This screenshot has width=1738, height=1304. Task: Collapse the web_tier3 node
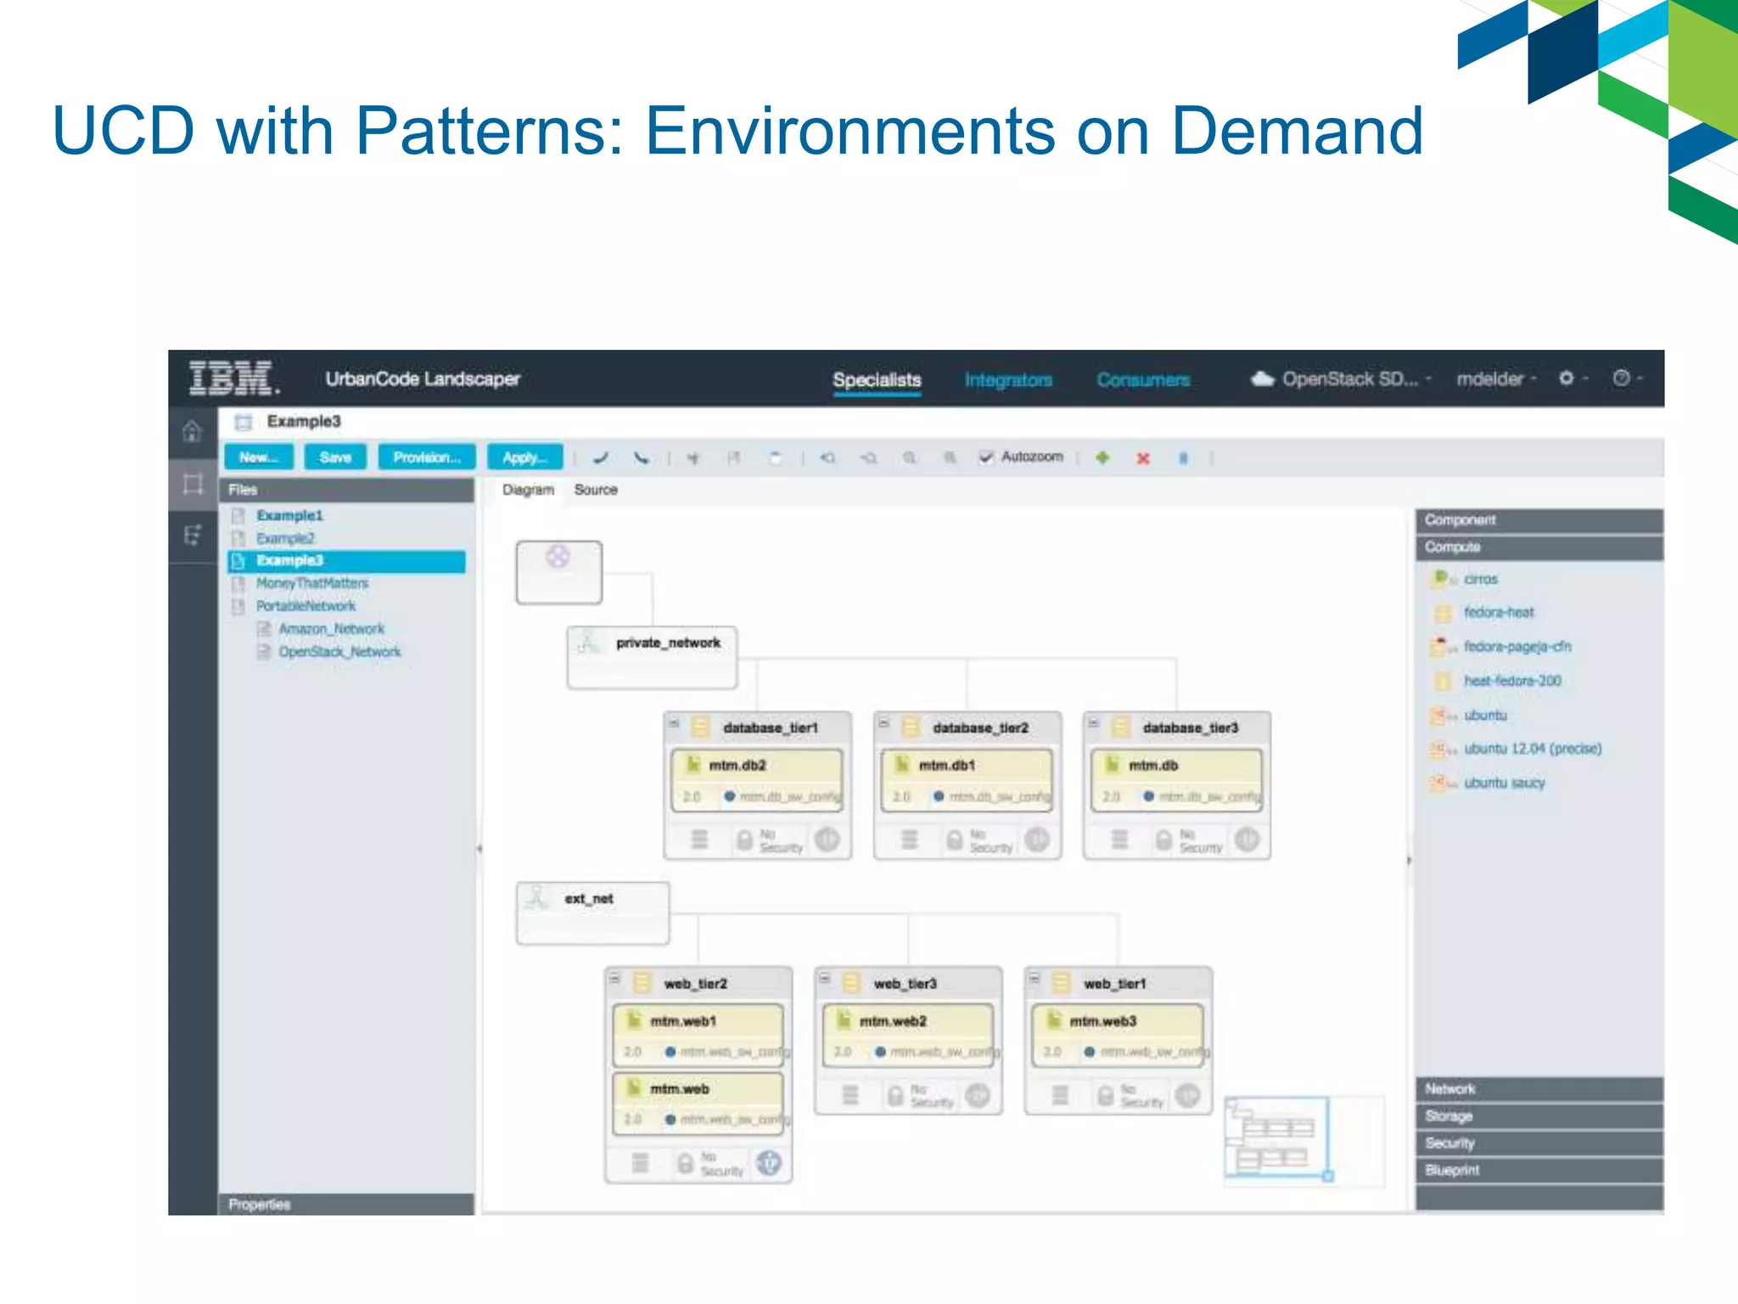click(x=824, y=979)
